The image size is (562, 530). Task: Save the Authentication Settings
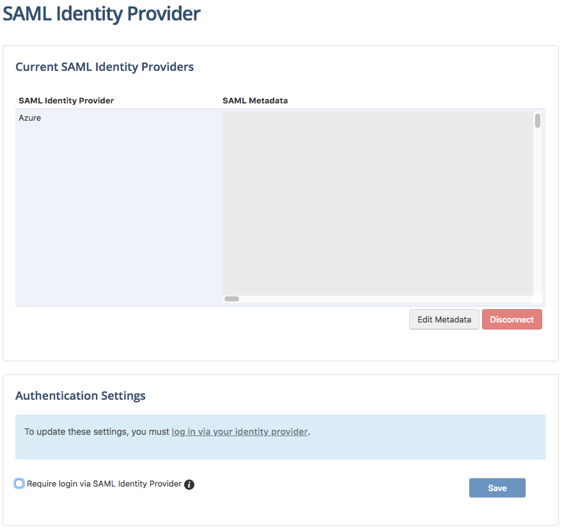click(x=497, y=487)
